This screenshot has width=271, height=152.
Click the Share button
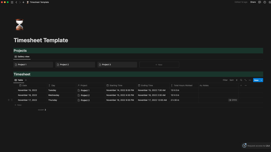click(253, 2)
